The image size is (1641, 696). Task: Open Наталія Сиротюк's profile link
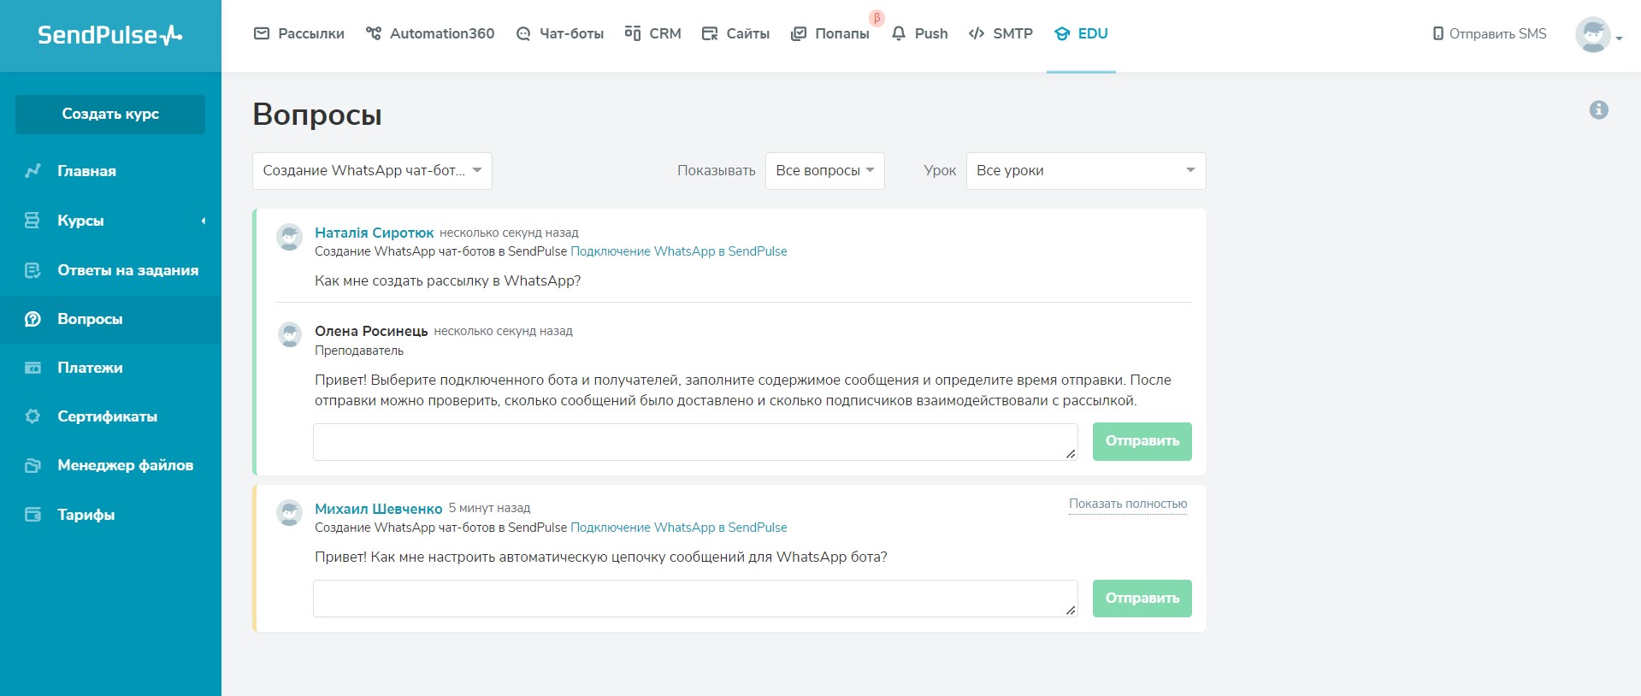[x=375, y=233]
